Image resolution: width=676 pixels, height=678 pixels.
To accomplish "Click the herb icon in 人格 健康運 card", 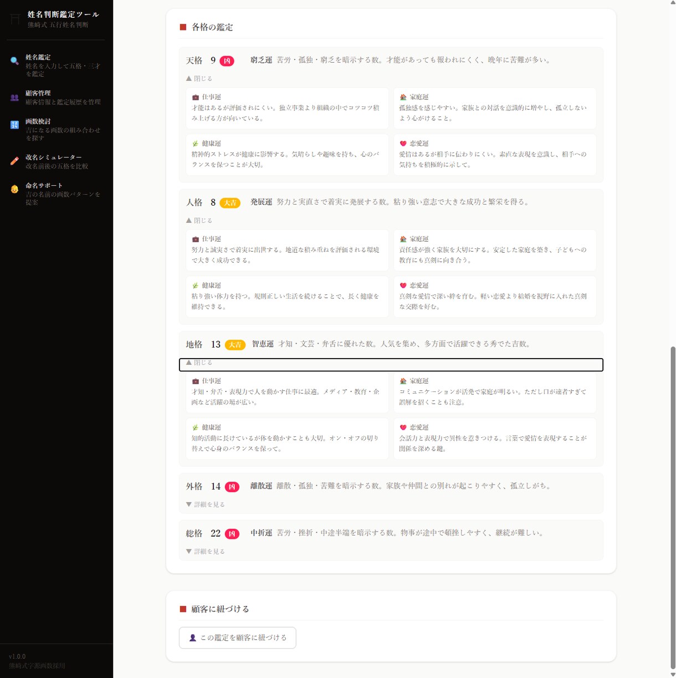I will [x=195, y=286].
